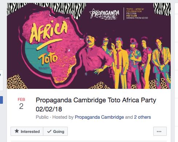Screen dimensions: 178x142
Task: Toggle the Going response for the party
Action: pos(55,131)
